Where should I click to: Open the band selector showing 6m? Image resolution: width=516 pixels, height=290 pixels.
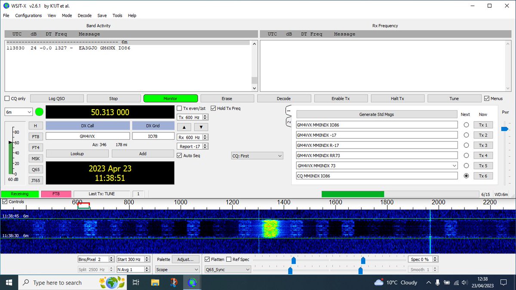pyautogui.click(x=17, y=112)
